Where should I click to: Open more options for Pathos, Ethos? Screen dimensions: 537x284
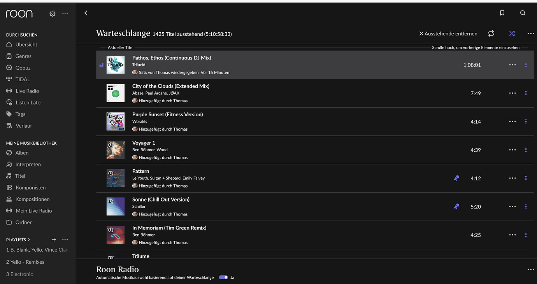tap(512, 65)
